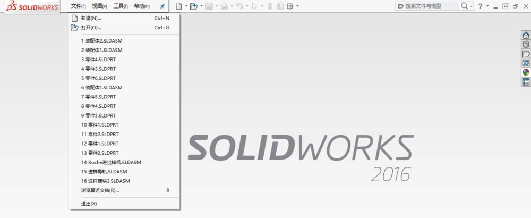
Task: Open recent file 1 装配体2.SLDASM
Action: pos(124,41)
